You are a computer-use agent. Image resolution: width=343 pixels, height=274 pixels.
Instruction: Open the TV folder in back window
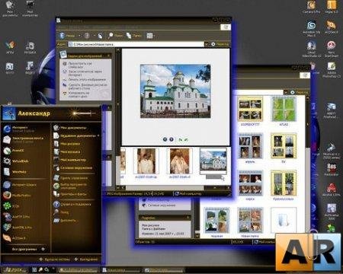click(284, 148)
